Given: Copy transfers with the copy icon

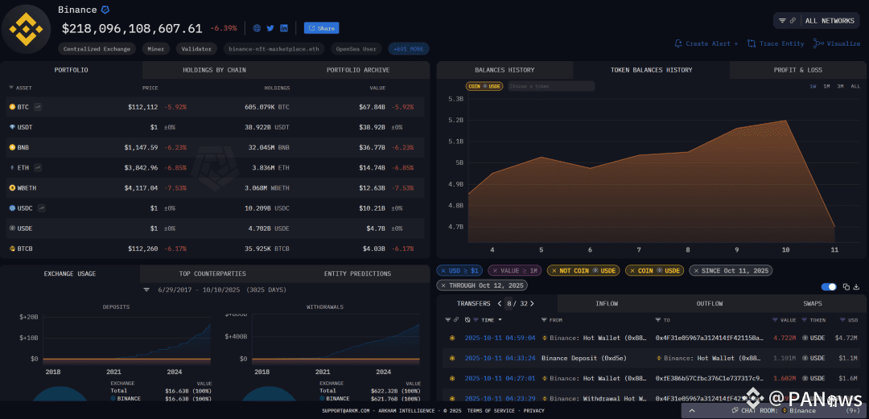Looking at the screenshot, I should tap(846, 286).
